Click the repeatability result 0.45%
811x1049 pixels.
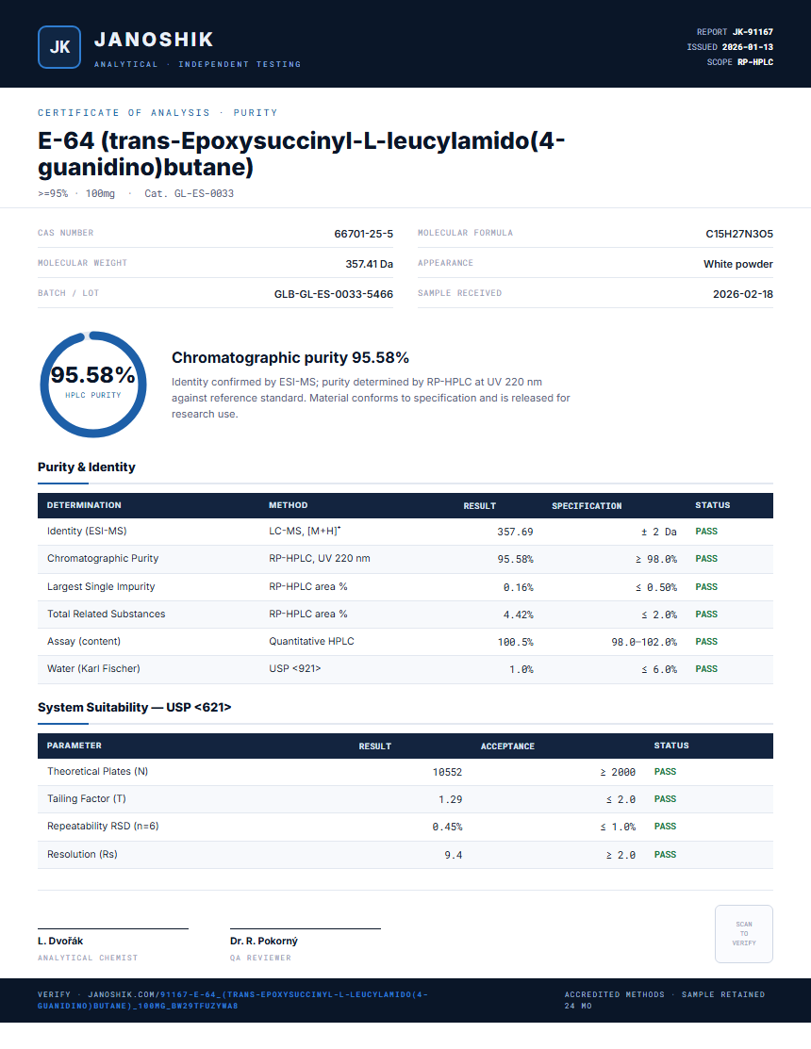click(x=448, y=827)
